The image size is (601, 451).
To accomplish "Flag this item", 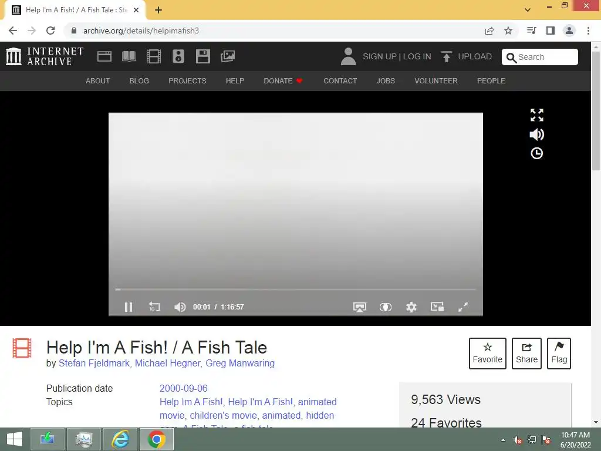I will (559, 354).
